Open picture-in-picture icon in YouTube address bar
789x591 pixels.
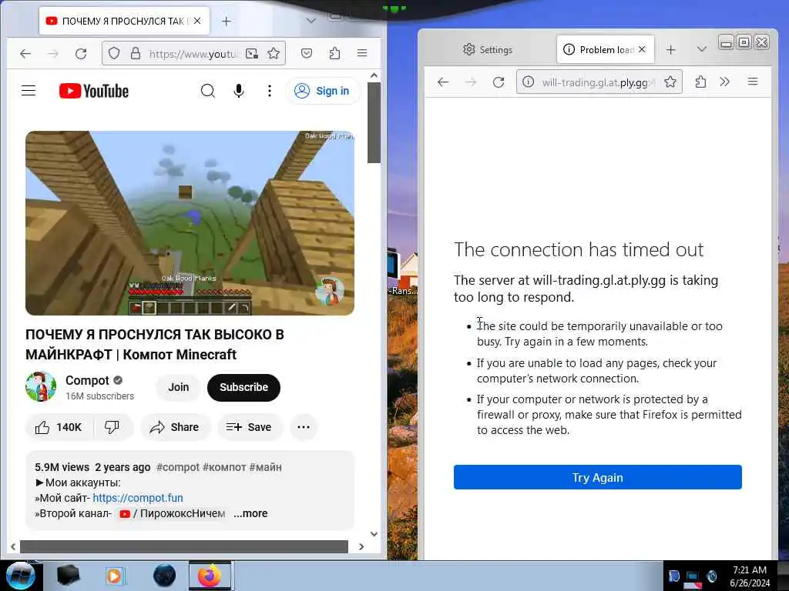[x=252, y=53]
